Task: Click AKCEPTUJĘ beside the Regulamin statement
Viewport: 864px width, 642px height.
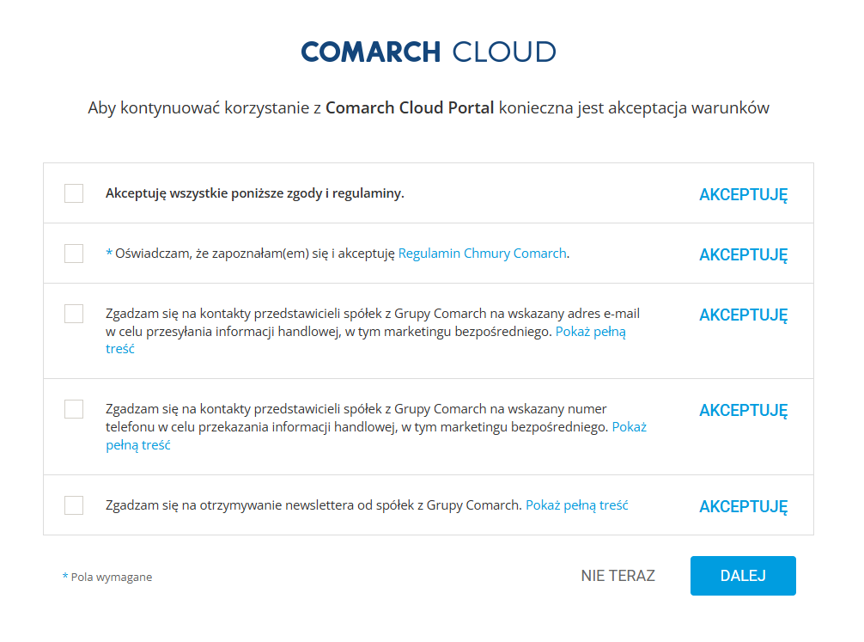Action: coord(743,255)
